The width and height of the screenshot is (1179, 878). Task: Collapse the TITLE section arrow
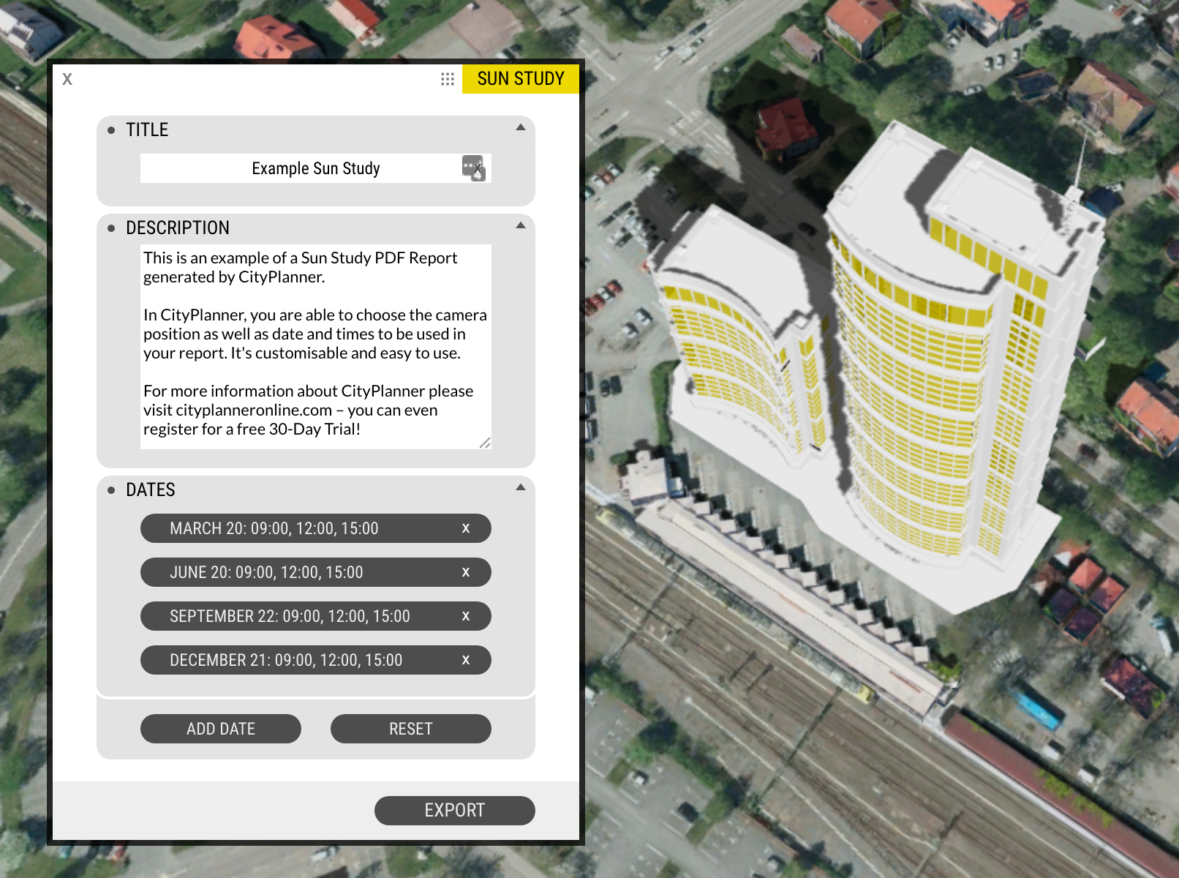click(521, 127)
